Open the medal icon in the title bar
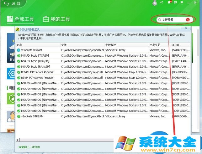 tap(155, 3)
